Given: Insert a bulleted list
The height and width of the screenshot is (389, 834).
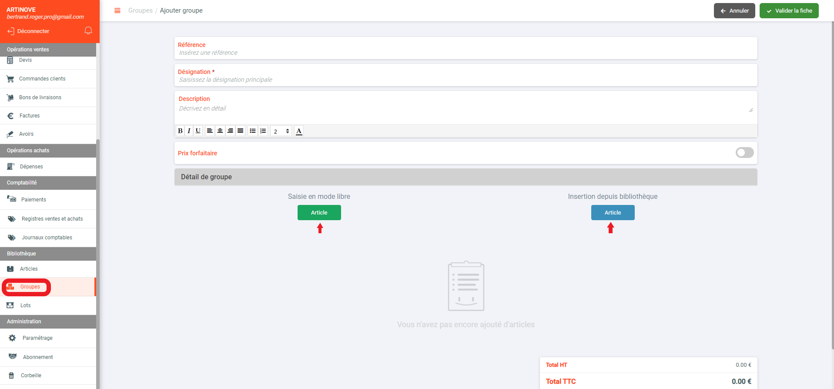Looking at the screenshot, I should pos(253,131).
